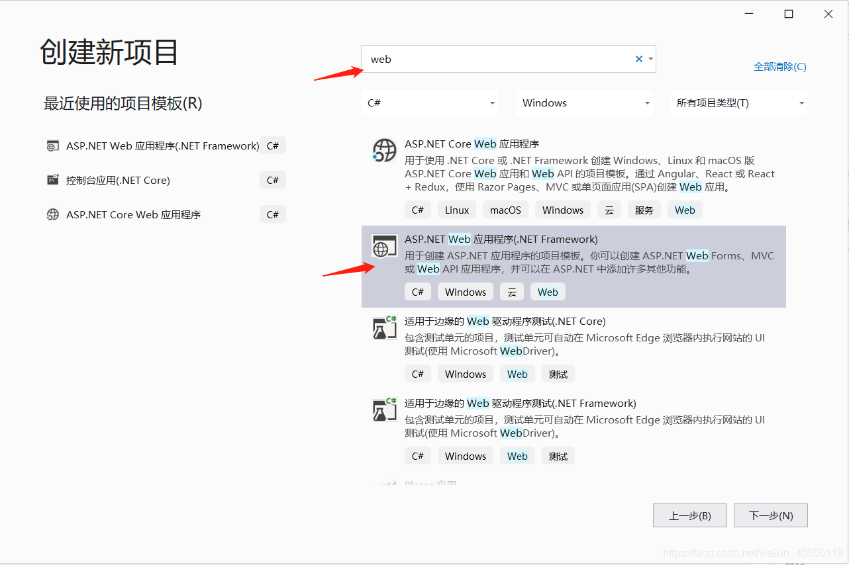Open the search history dropdown arrow
Image resolution: width=849 pixels, height=565 pixels.
coord(651,59)
